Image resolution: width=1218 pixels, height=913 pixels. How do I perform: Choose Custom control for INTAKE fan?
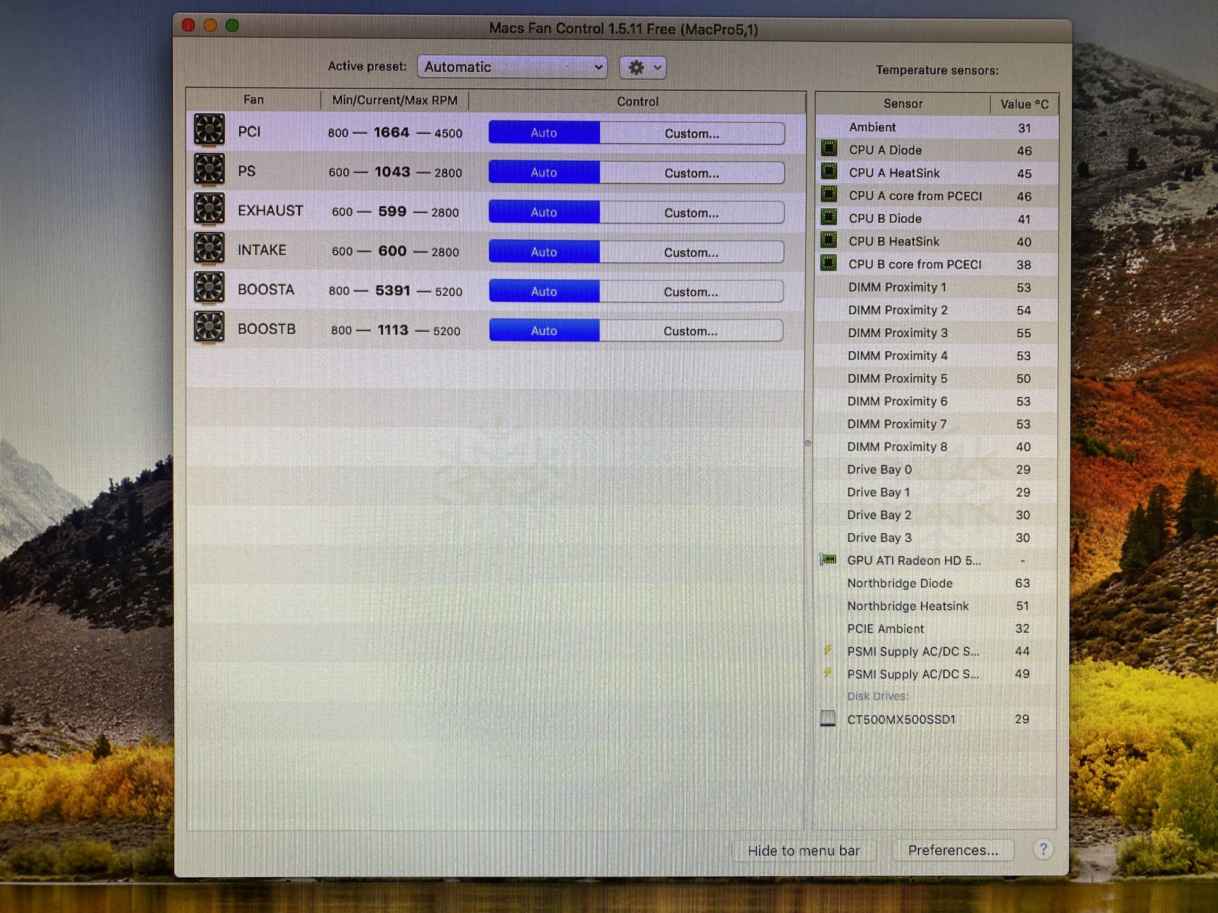691,252
